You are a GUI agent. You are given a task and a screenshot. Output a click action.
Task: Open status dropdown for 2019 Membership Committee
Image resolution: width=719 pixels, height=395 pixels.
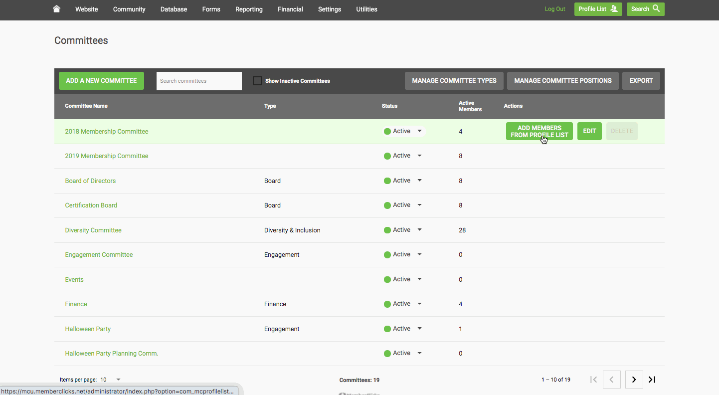419,156
